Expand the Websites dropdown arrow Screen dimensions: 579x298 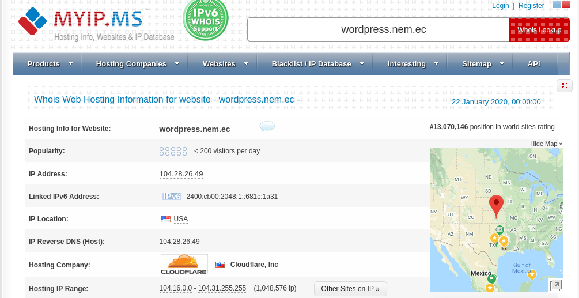click(x=247, y=63)
